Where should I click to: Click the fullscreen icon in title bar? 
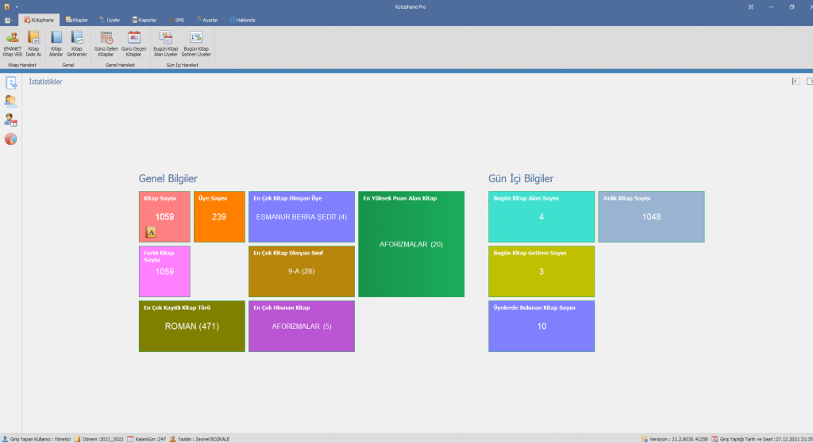(751, 6)
